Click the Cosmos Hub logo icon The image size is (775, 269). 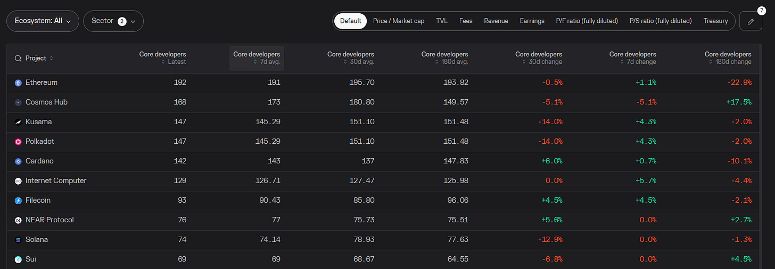(18, 102)
